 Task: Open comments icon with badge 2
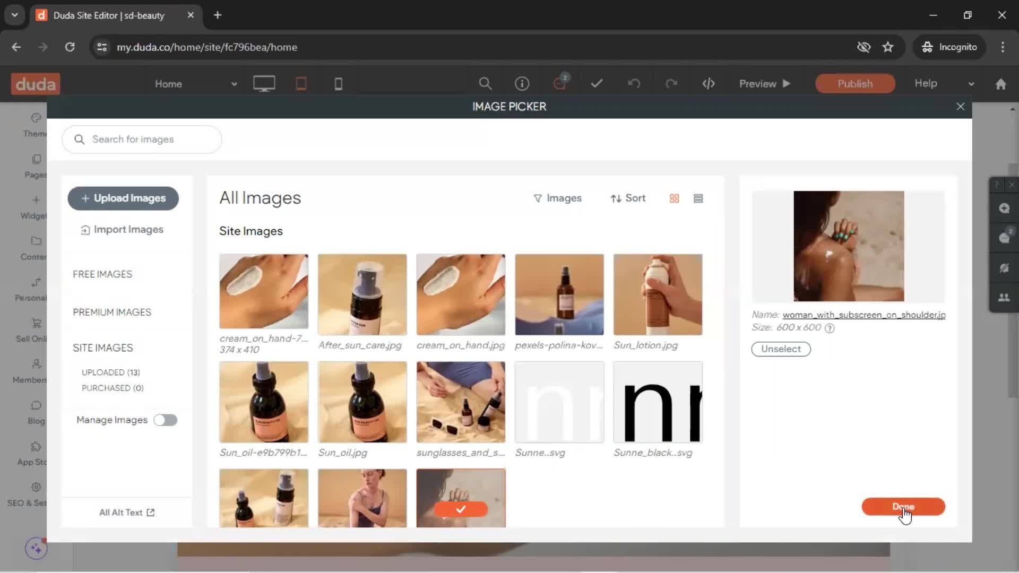[x=560, y=82]
